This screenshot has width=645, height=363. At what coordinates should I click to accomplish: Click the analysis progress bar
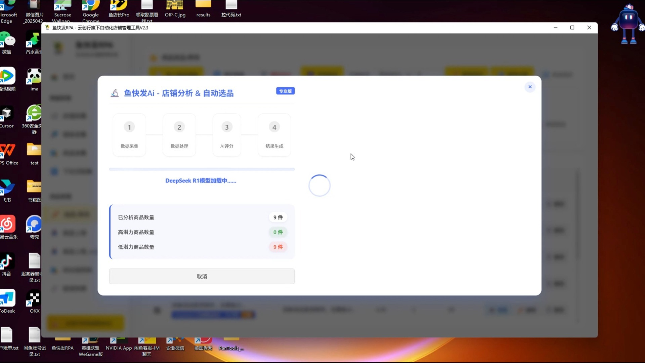coord(202,169)
